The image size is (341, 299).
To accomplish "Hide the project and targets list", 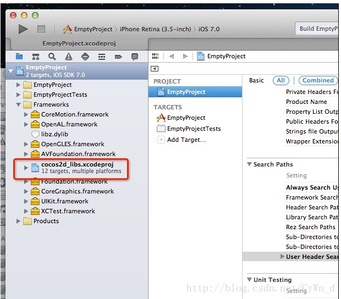I will pyautogui.click(x=155, y=69).
